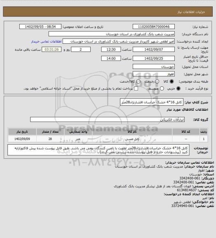Click the announcement date field 1402/09/05 - 08:54
The width and height of the screenshot is (216, 238).
(x=40, y=26)
